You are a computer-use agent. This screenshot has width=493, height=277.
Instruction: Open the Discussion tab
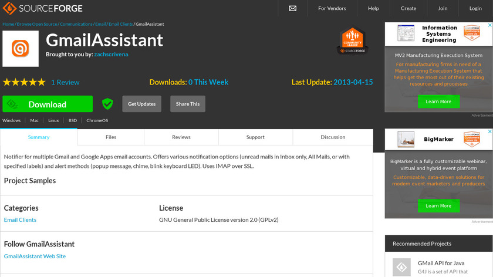pyautogui.click(x=333, y=137)
